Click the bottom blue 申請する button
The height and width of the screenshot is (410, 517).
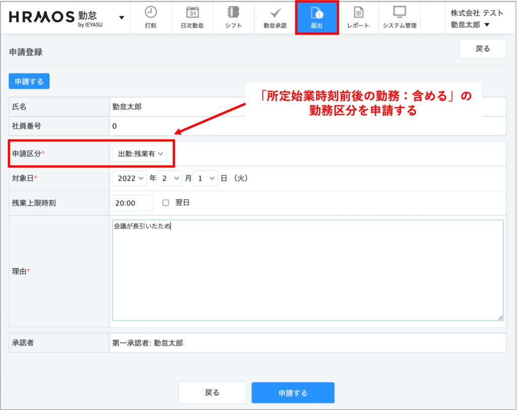point(293,393)
